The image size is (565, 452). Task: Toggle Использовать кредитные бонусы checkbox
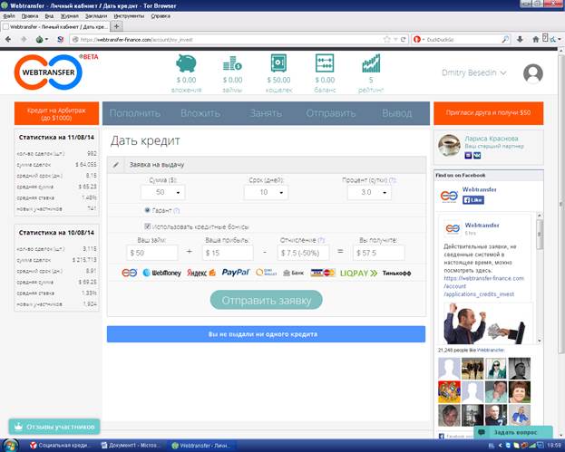[147, 226]
